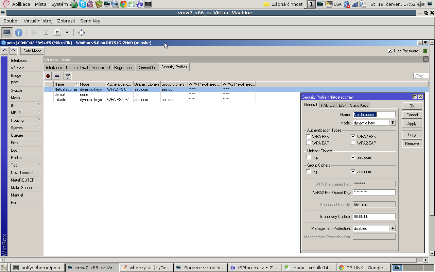Toggle Safe Mode button
435x272 pixels.
[x=32, y=51]
